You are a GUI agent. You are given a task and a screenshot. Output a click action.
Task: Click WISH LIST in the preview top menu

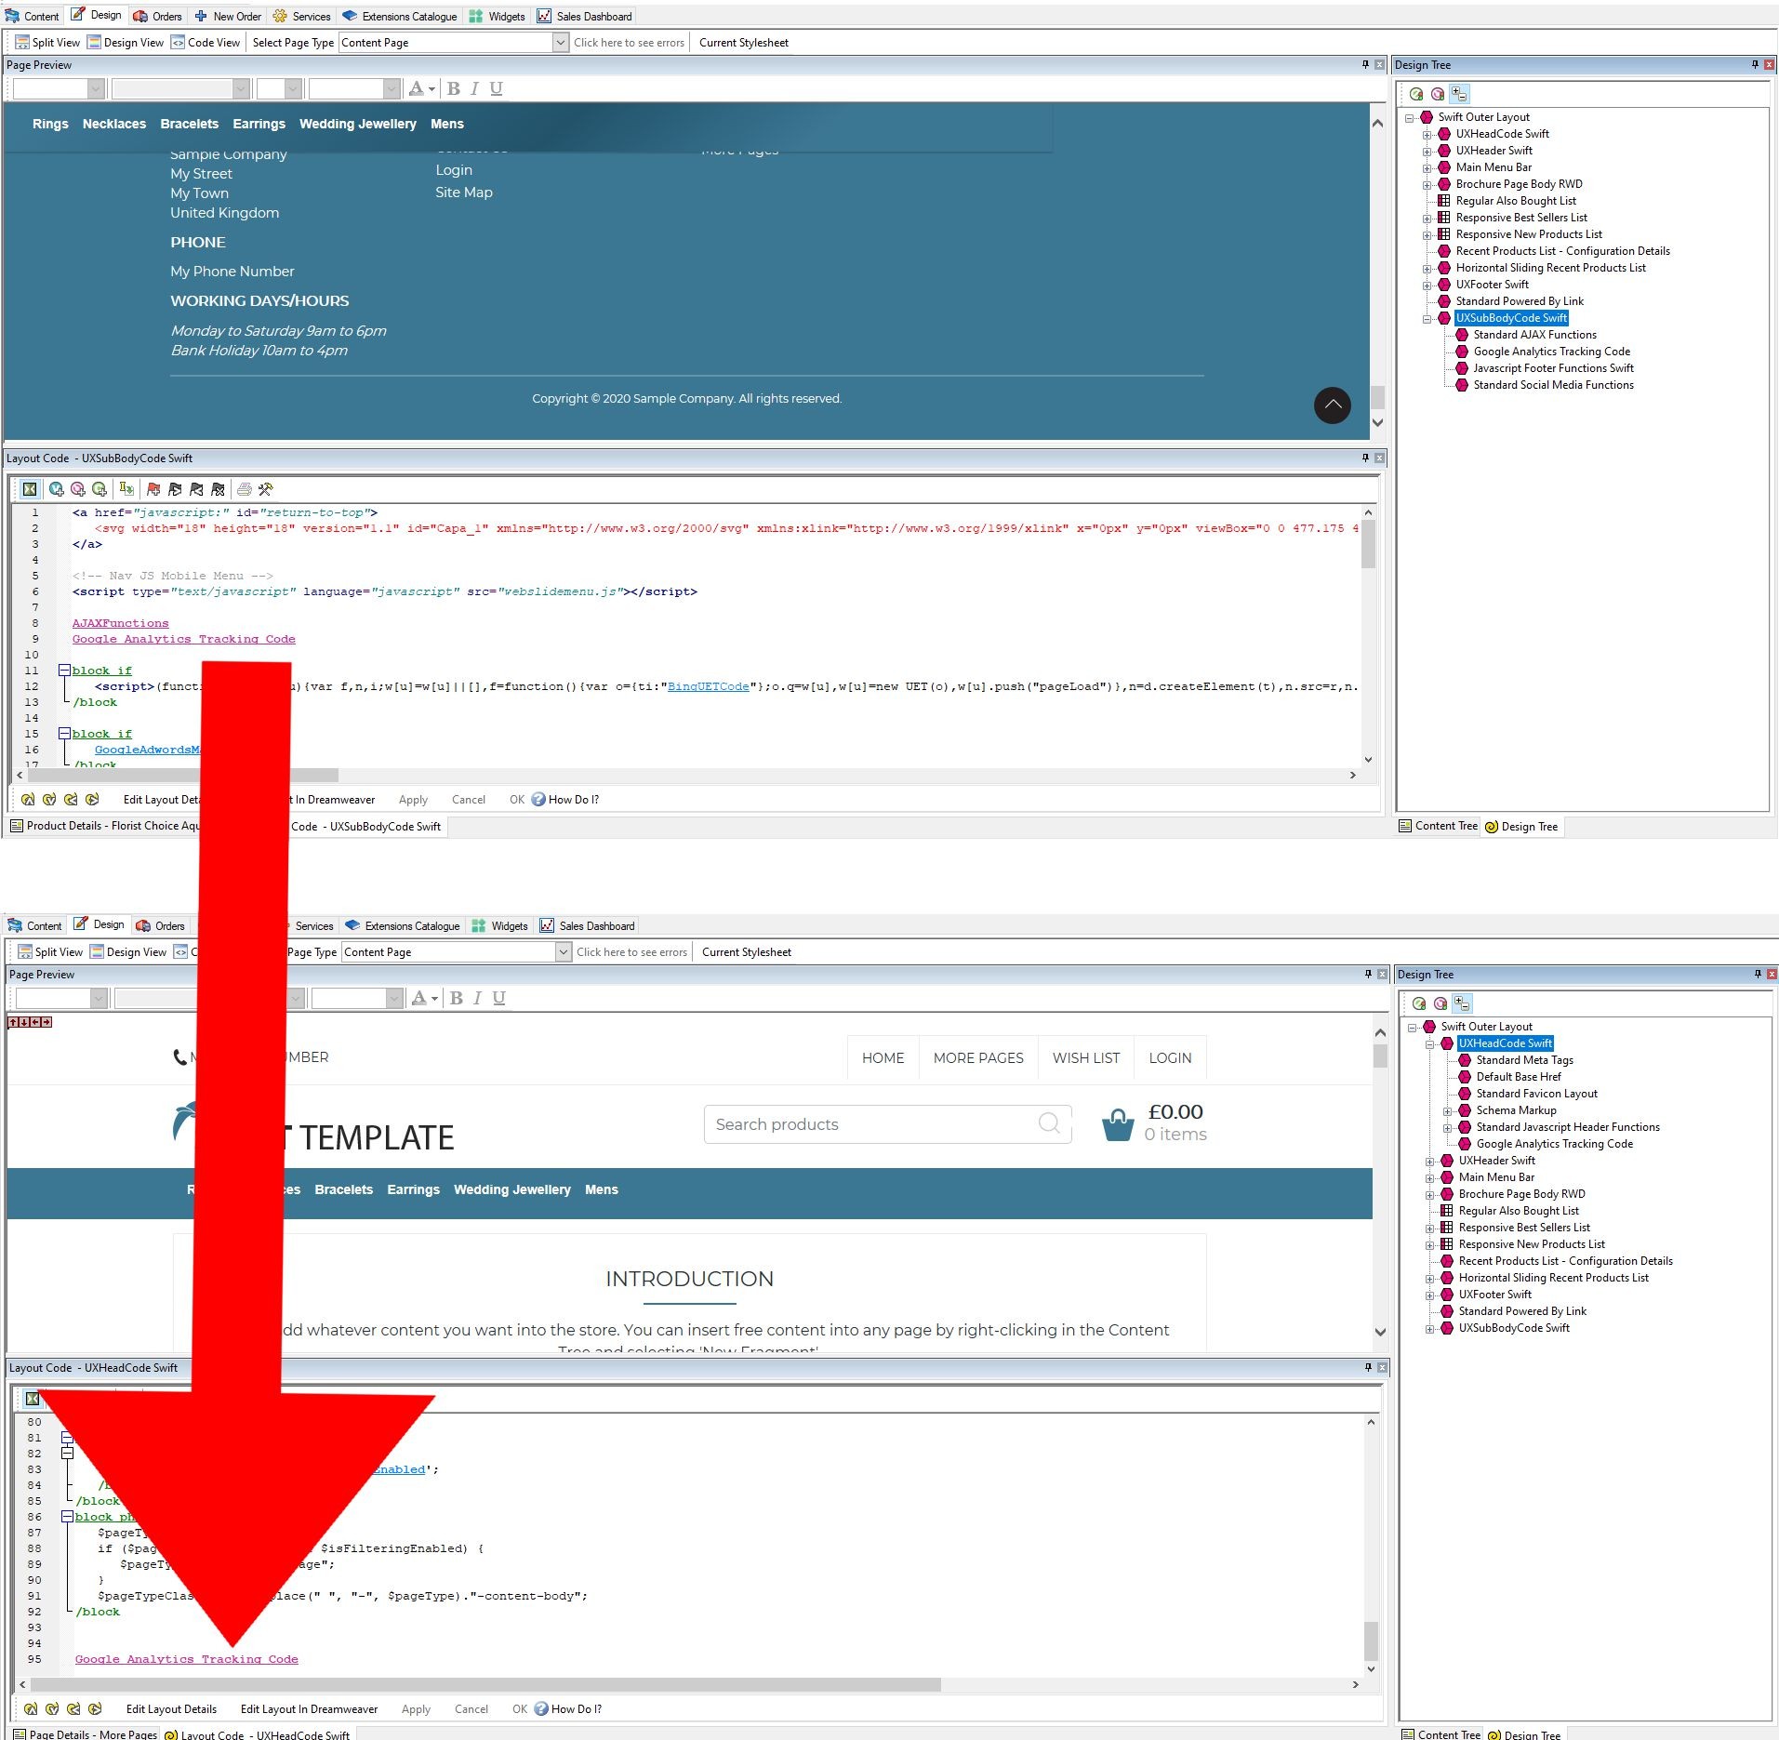[x=1086, y=1057]
